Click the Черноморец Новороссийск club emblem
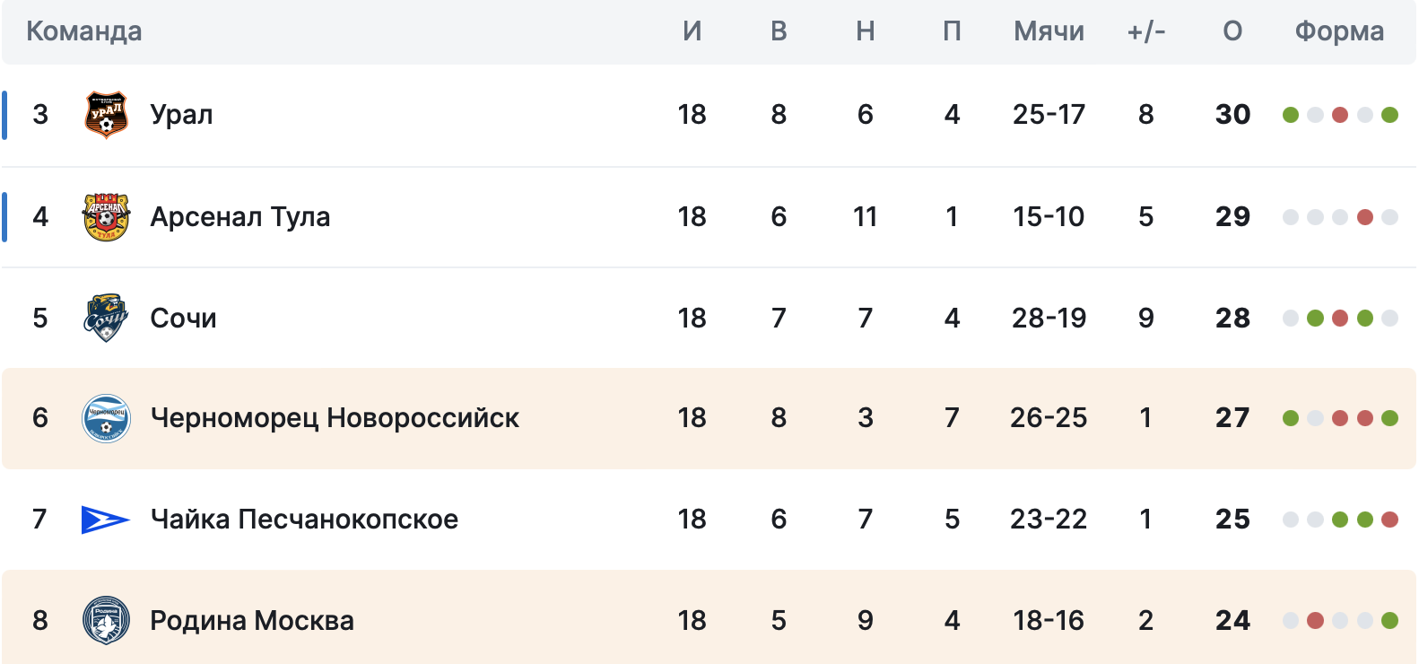This screenshot has width=1419, height=664. click(106, 418)
